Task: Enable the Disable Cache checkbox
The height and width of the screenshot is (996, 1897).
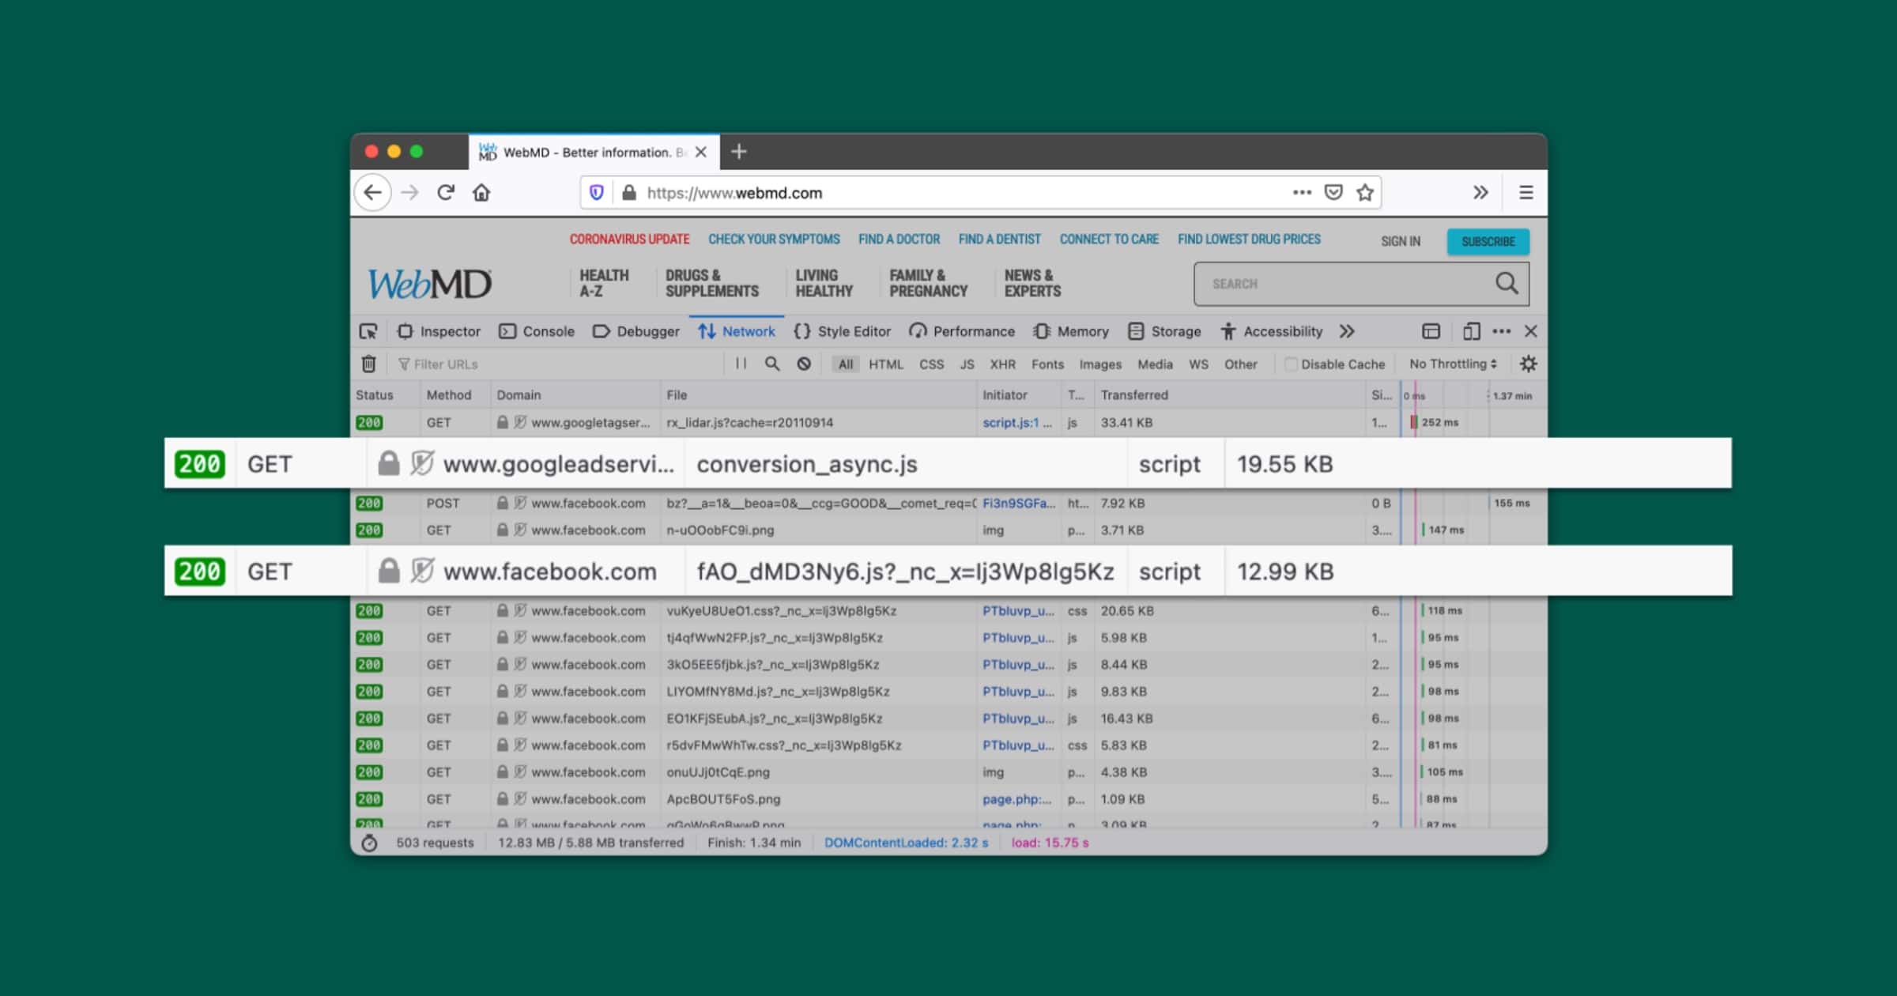Action: point(1291,364)
